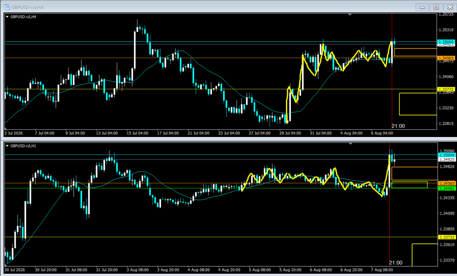Click 1.34060 on the H4 price axis

446,77
